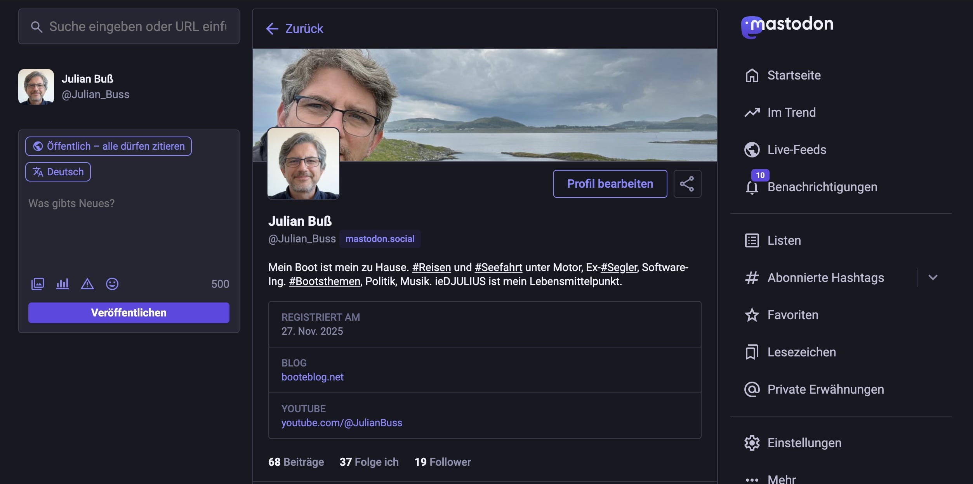973x484 pixels.
Task: Click the share profile icon button
Action: [687, 184]
